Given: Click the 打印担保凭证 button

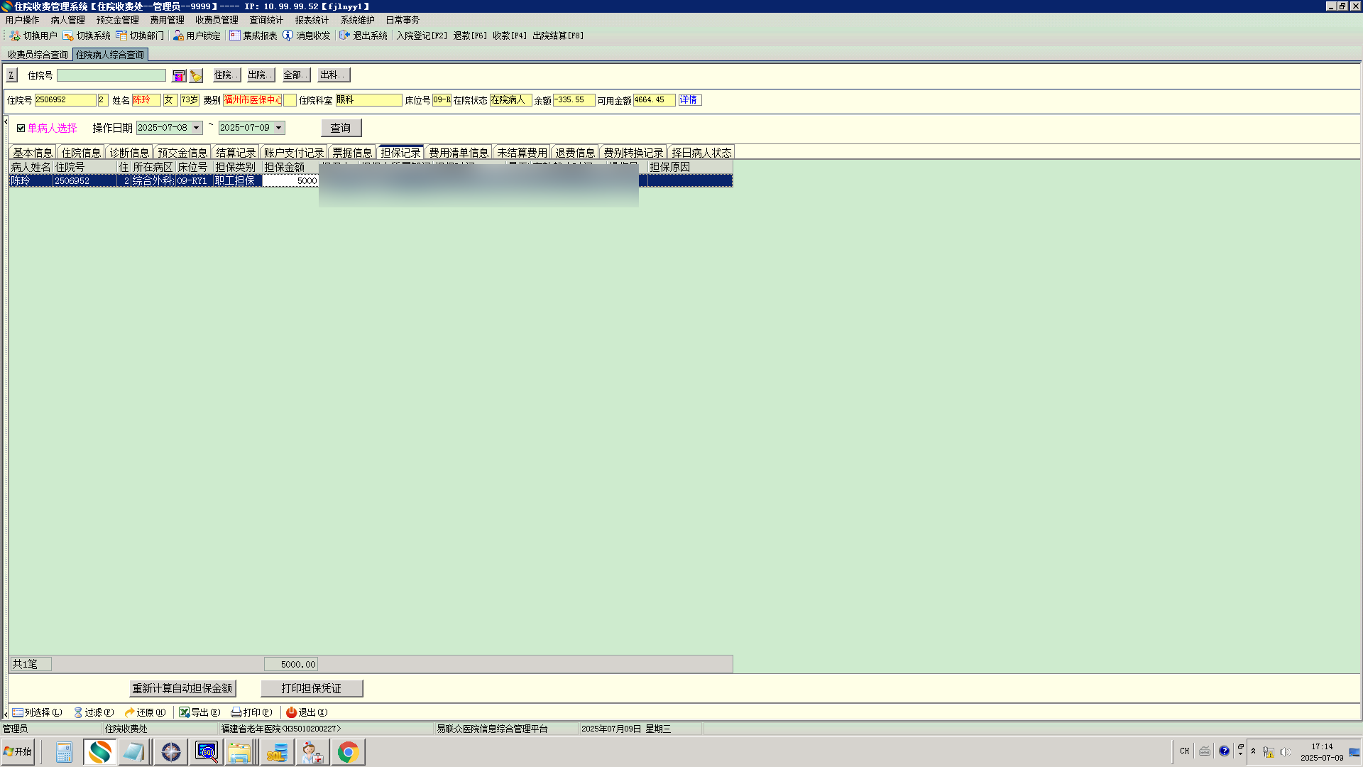Looking at the screenshot, I should pyautogui.click(x=311, y=688).
